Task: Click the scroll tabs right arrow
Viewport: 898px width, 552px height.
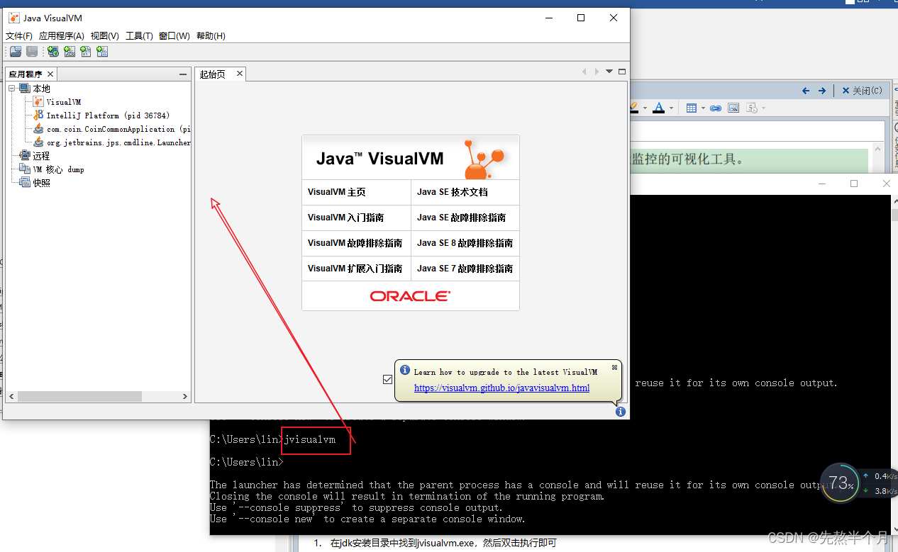Action: coord(597,72)
